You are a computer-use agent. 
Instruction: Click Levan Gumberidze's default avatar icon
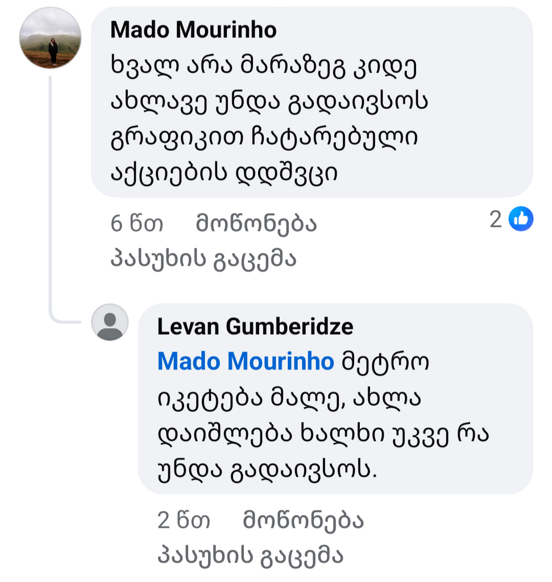pos(110,322)
